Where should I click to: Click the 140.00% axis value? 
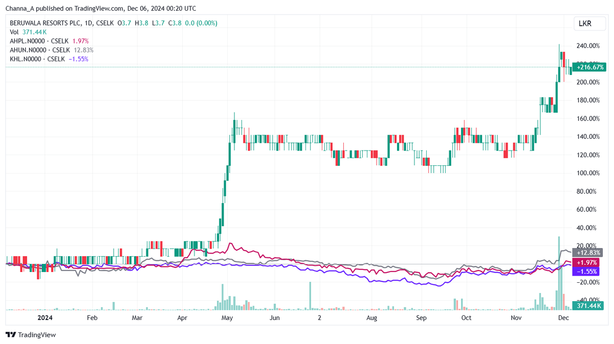(588, 137)
